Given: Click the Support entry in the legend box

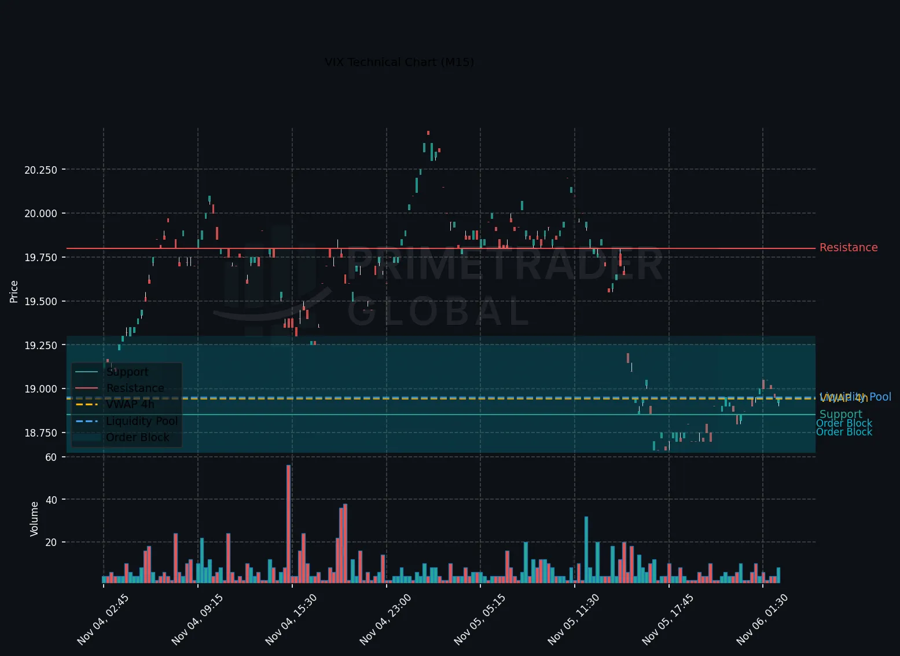Looking at the screenshot, I should [x=127, y=372].
